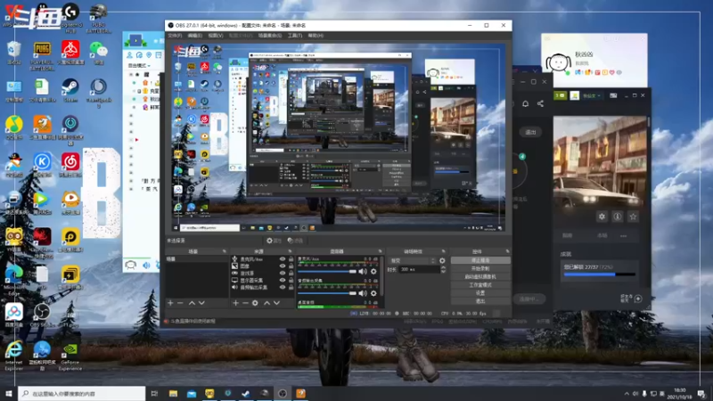Remove the selected source with minus icon
Image resolution: width=713 pixels, height=401 pixels.
point(245,303)
